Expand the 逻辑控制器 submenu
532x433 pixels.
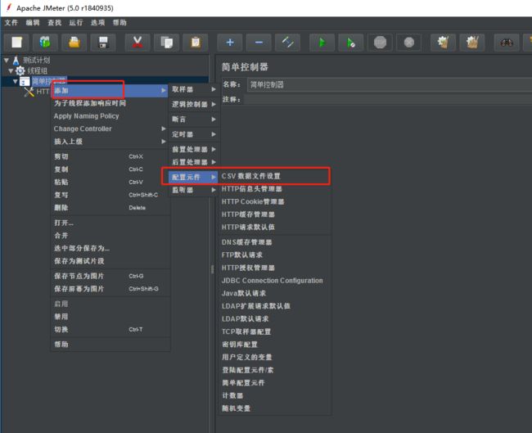click(x=194, y=104)
